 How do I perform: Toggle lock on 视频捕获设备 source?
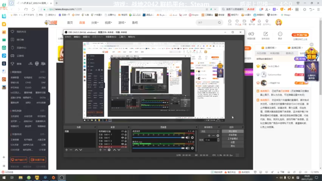[x=126, y=132]
